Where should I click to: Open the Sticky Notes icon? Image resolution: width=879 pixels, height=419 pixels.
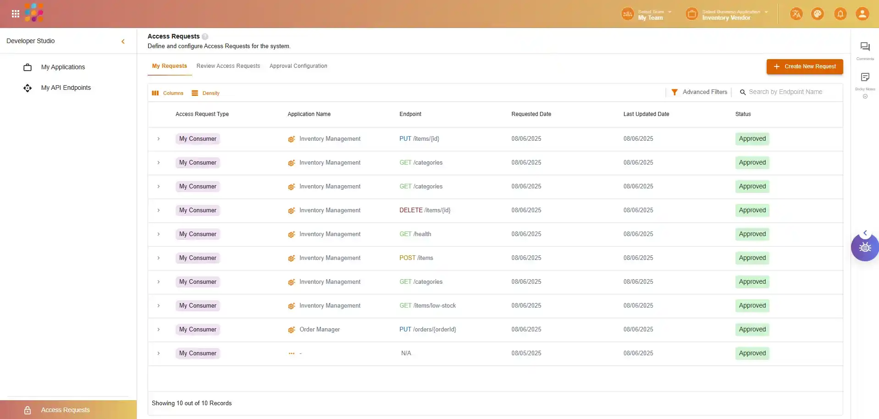click(865, 77)
